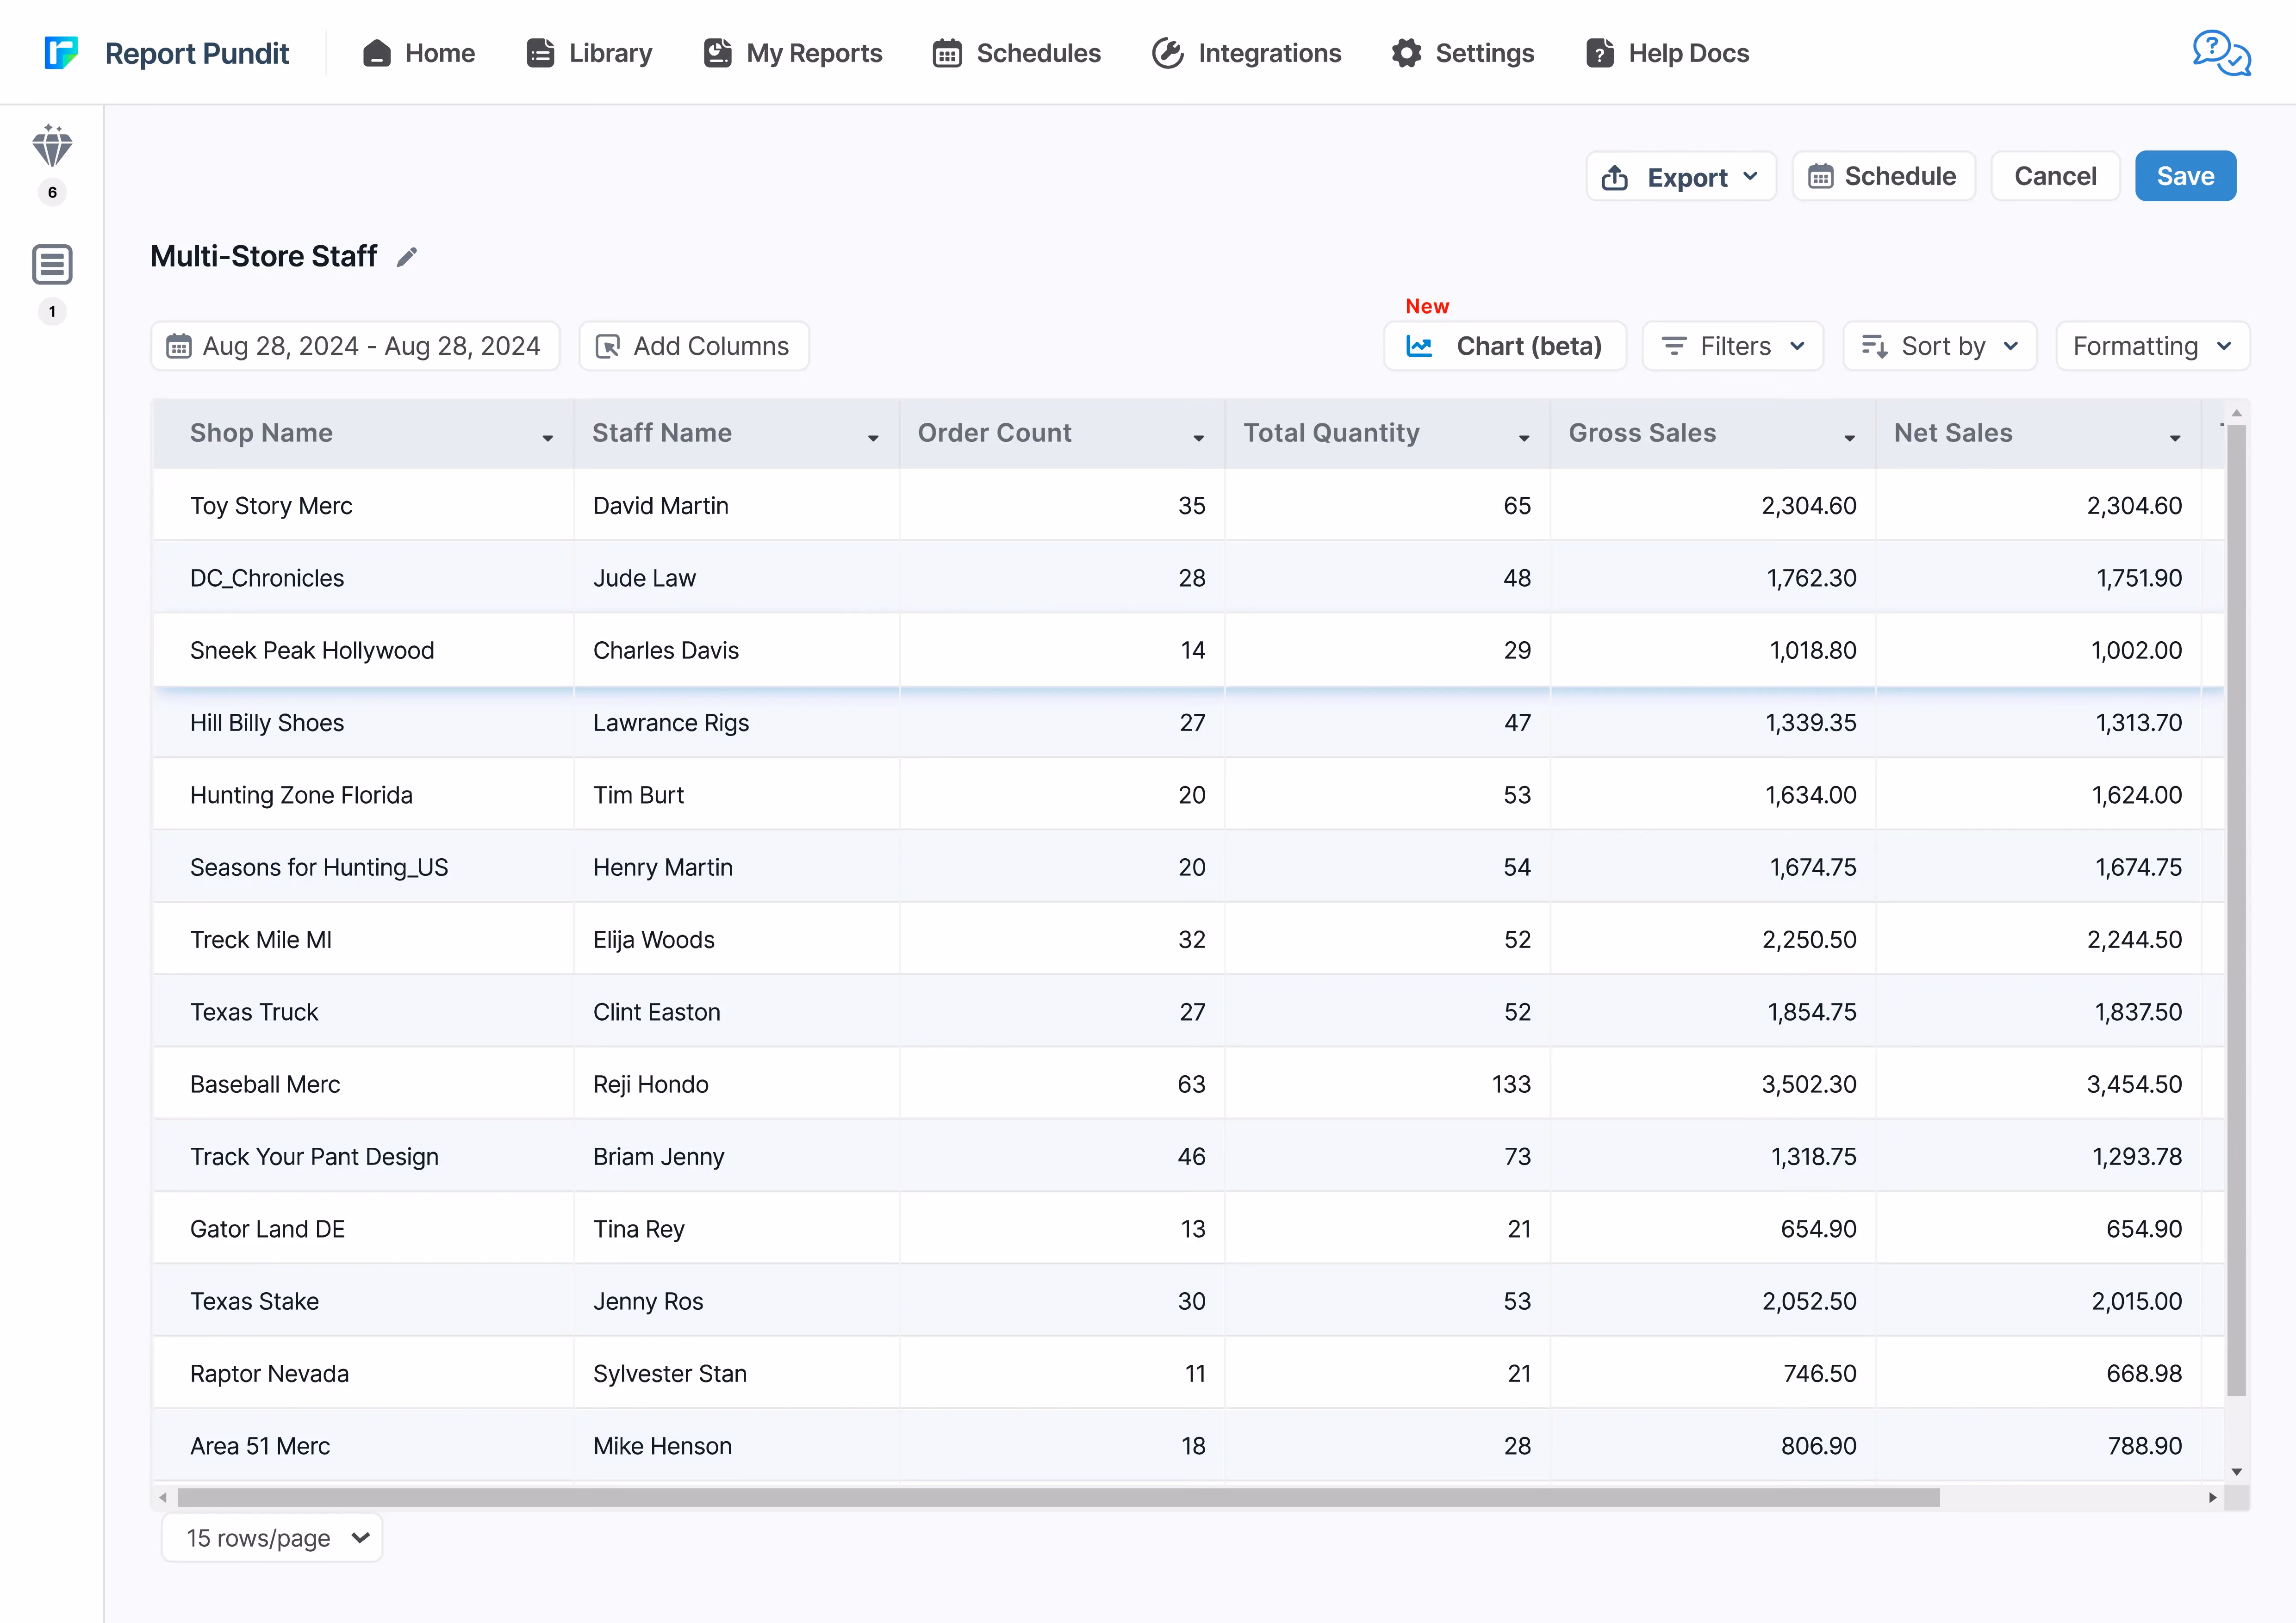Open Order Count column menu arrow
2296x1623 pixels.
coord(1199,439)
